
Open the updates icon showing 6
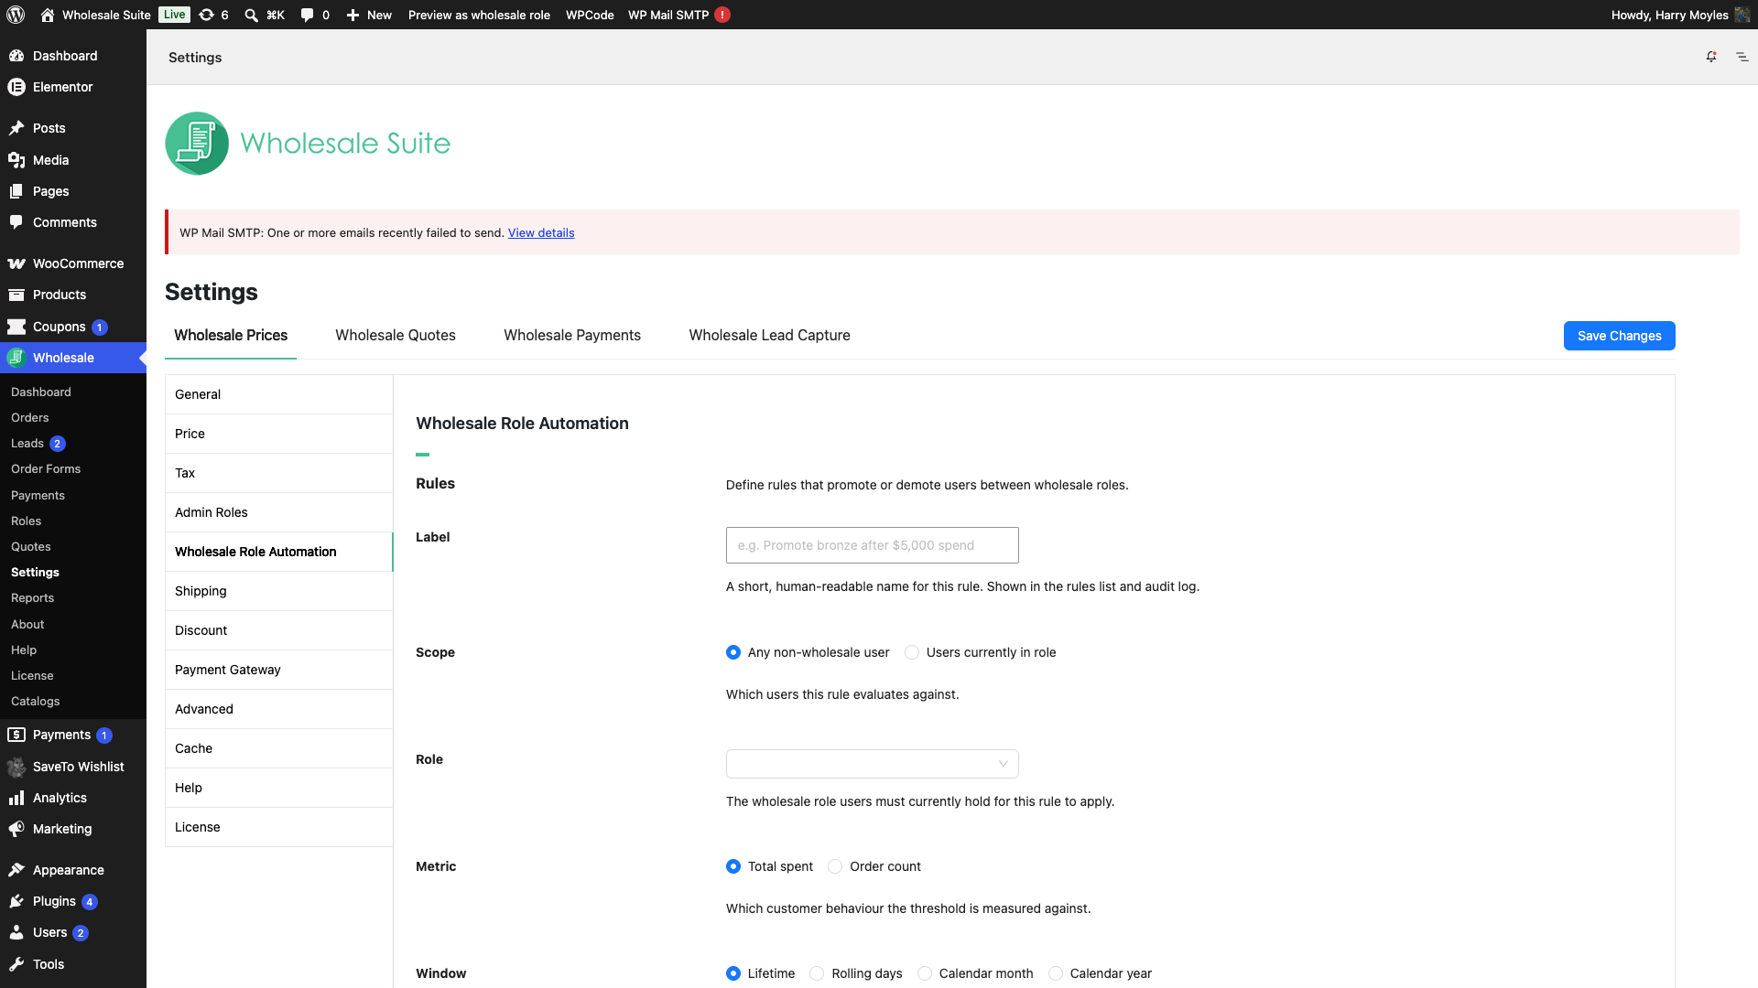[207, 15]
